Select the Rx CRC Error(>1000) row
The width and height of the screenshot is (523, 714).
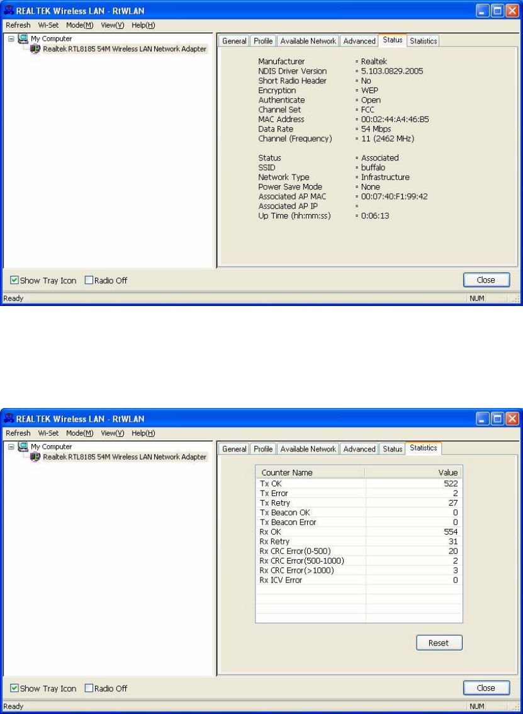point(359,570)
